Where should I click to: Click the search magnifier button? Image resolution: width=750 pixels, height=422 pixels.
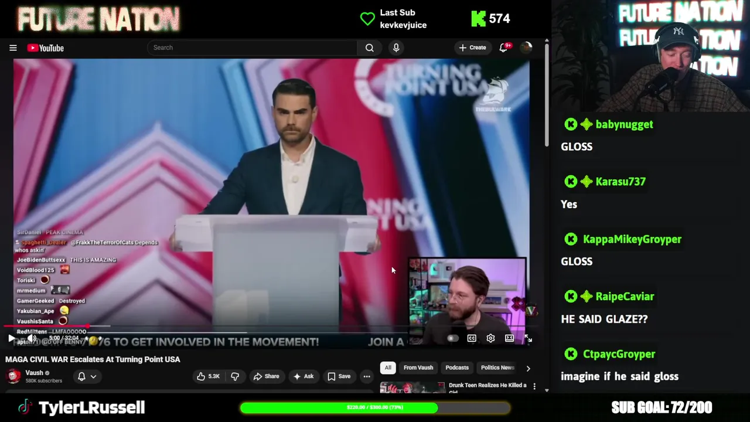pyautogui.click(x=370, y=48)
